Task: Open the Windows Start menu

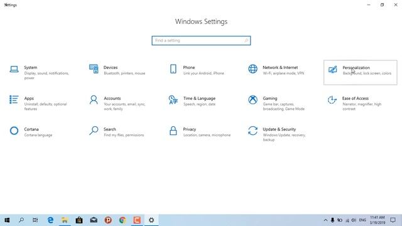Action: (x=7, y=220)
